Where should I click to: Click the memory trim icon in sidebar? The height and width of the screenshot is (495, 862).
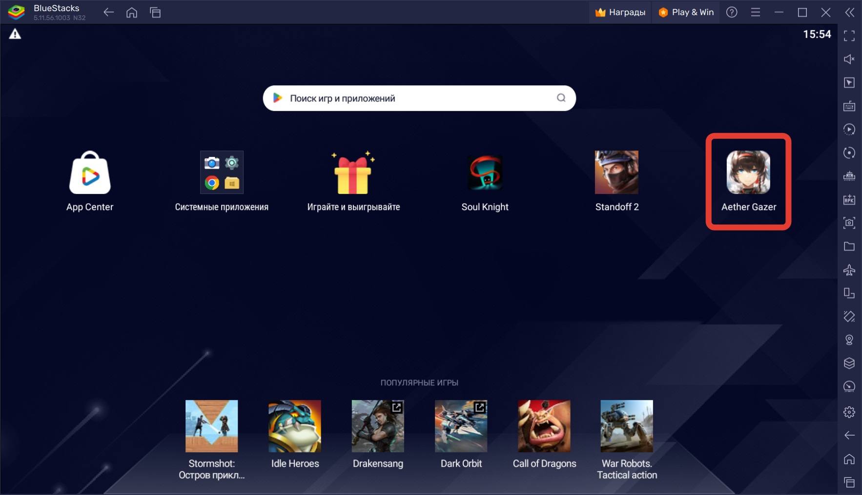849,176
